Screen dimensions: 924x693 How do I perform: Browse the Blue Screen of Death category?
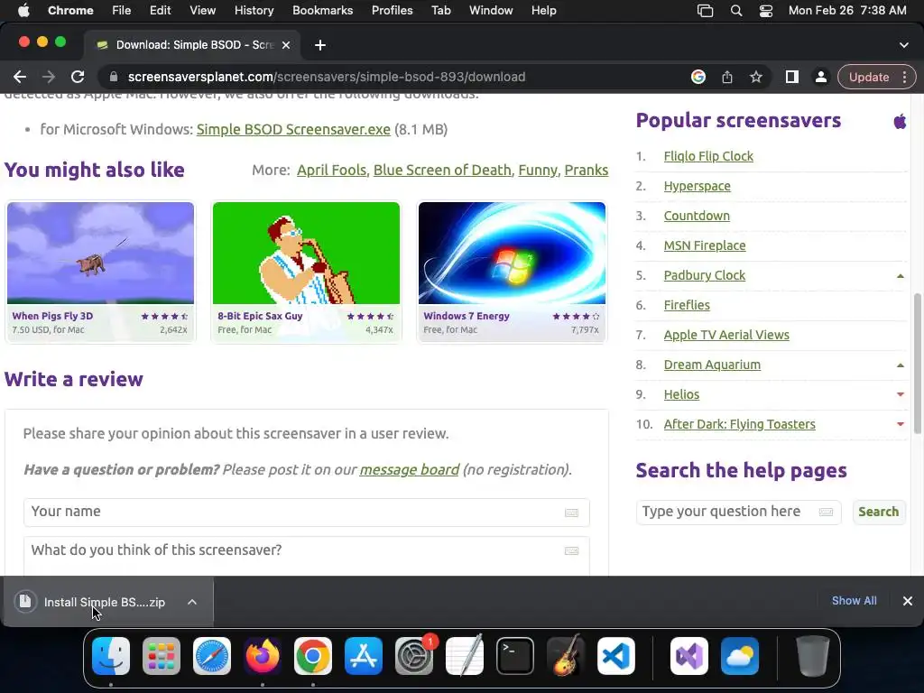coord(442,171)
